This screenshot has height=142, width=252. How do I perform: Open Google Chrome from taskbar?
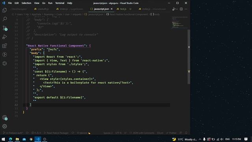pos(31,139)
